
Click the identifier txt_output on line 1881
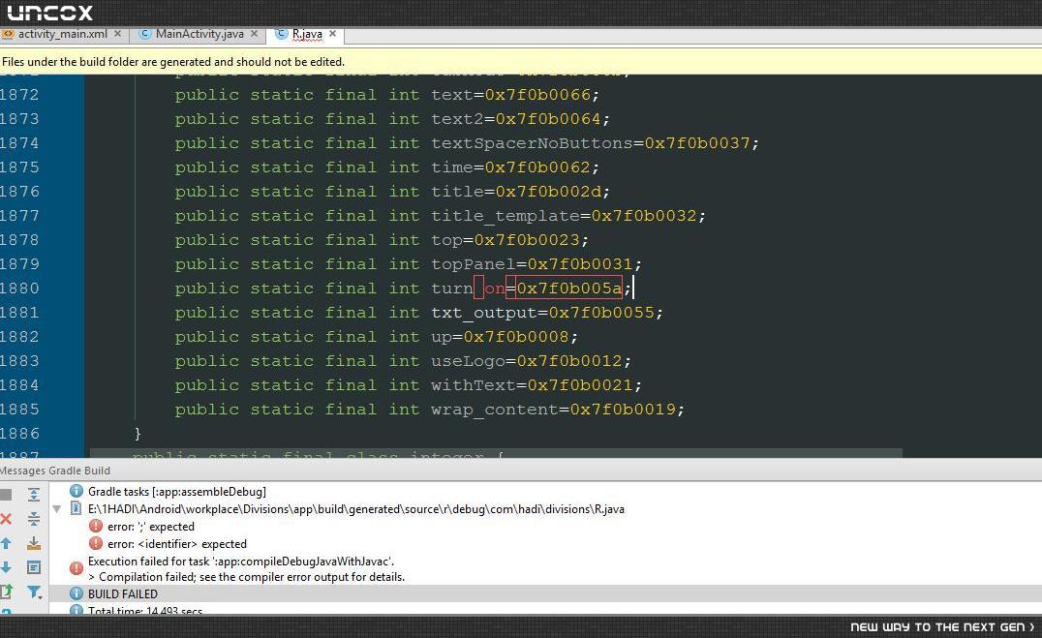pos(484,313)
